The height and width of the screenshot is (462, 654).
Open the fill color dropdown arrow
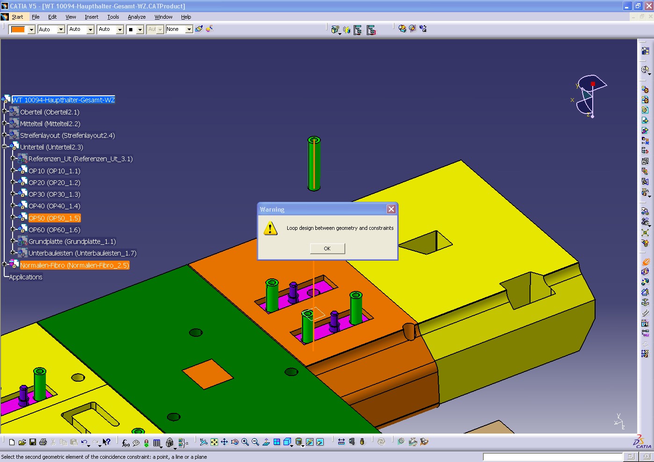coord(31,29)
